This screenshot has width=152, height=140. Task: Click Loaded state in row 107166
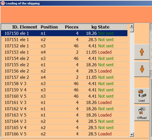(x=105, y=134)
